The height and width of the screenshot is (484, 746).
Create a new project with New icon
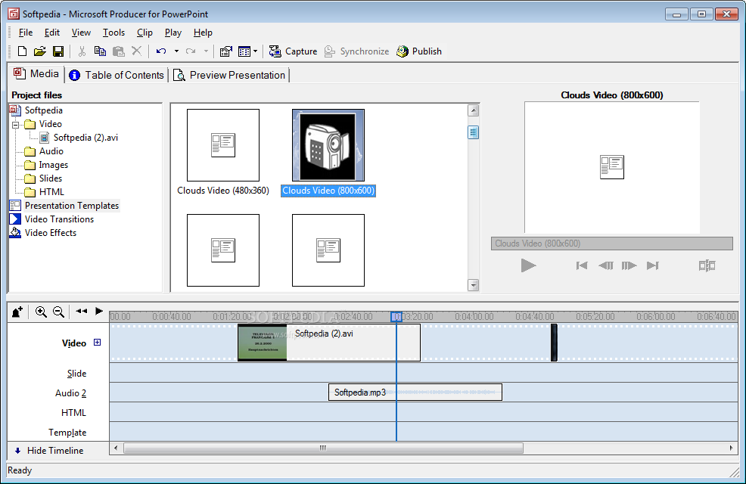point(22,51)
